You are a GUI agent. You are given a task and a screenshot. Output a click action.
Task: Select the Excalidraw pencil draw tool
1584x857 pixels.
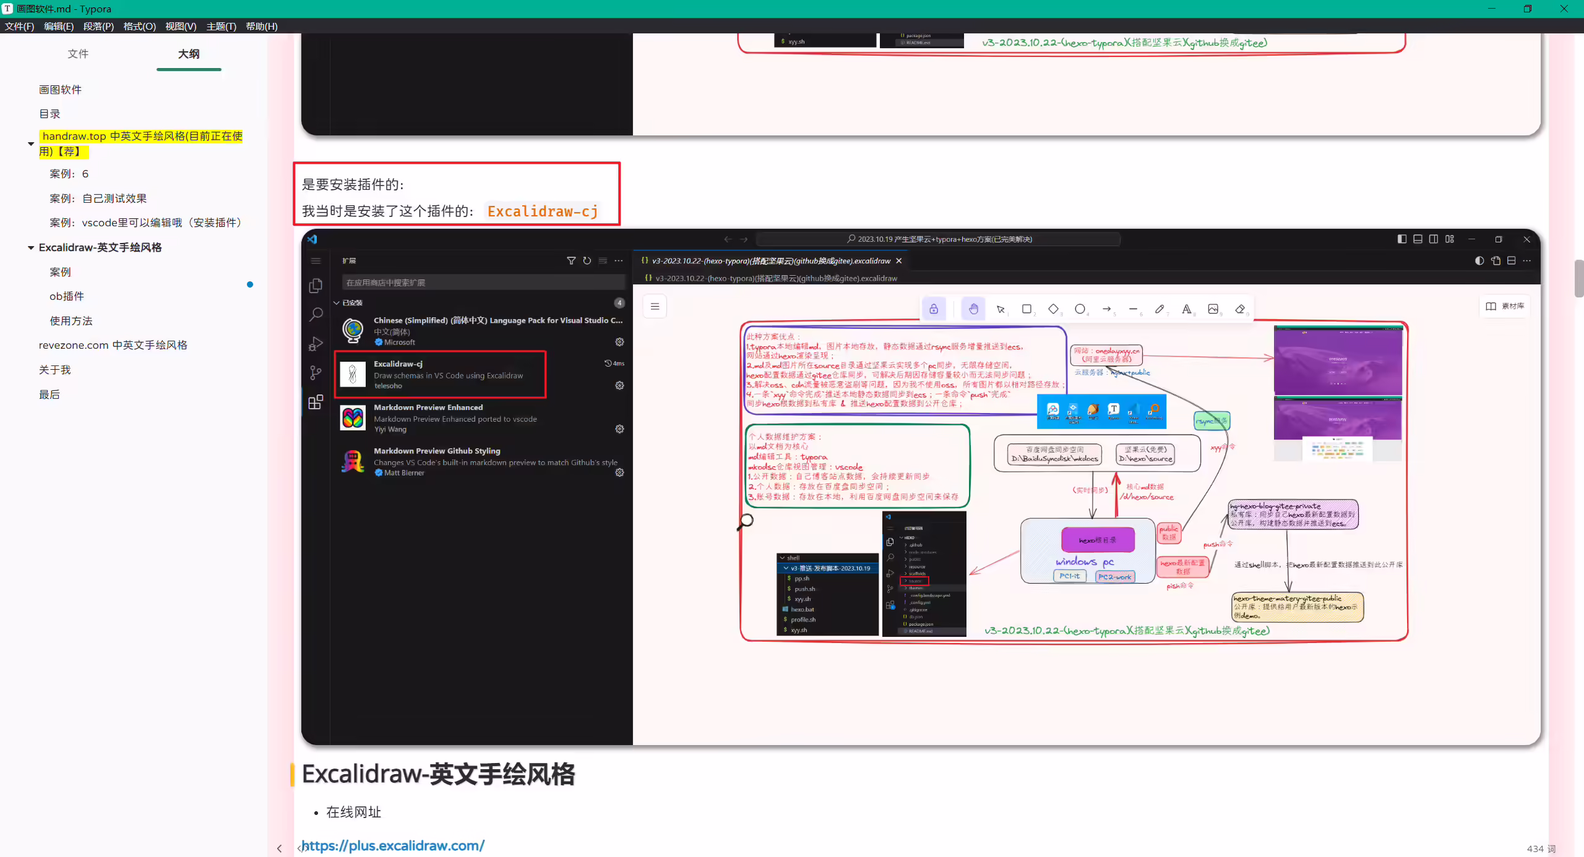[1160, 309]
